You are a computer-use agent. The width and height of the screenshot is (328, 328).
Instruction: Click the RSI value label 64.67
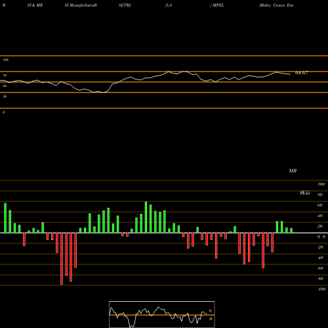pos(302,73)
